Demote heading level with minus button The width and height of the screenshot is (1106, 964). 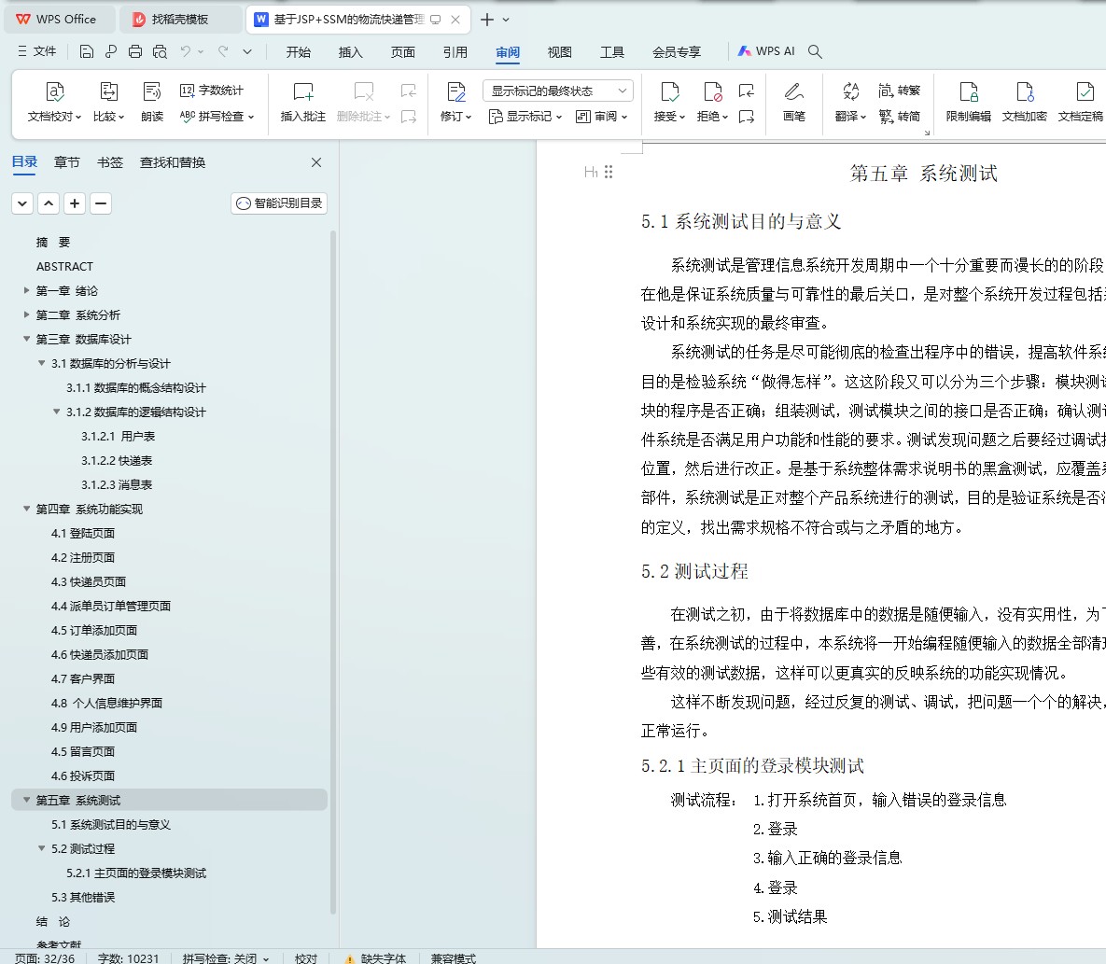click(101, 203)
